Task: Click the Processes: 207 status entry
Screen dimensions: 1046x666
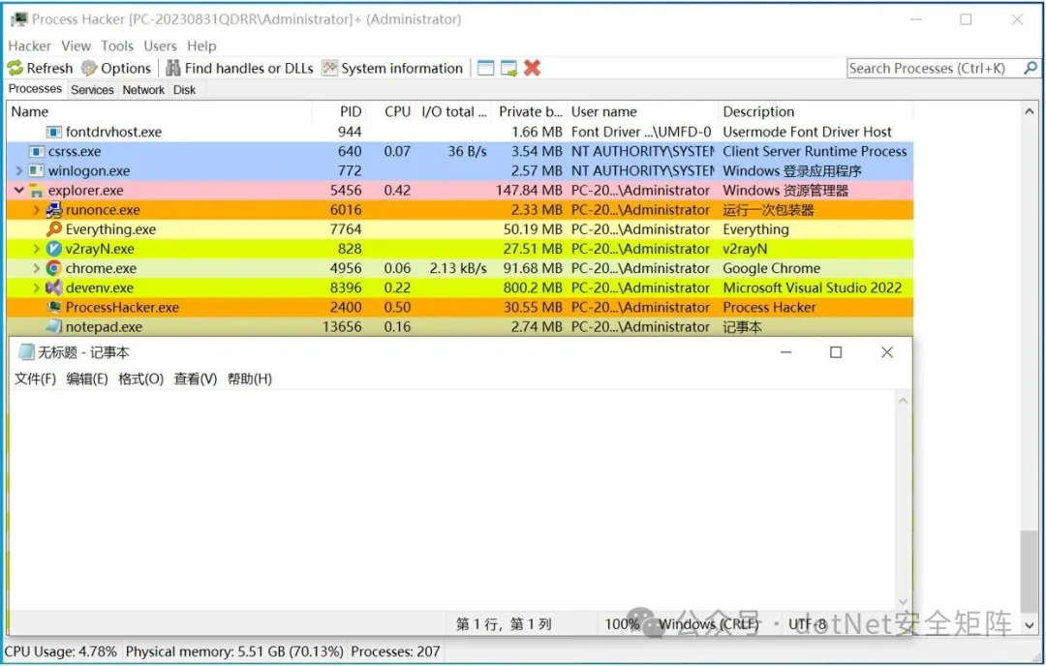Action: coord(395,651)
